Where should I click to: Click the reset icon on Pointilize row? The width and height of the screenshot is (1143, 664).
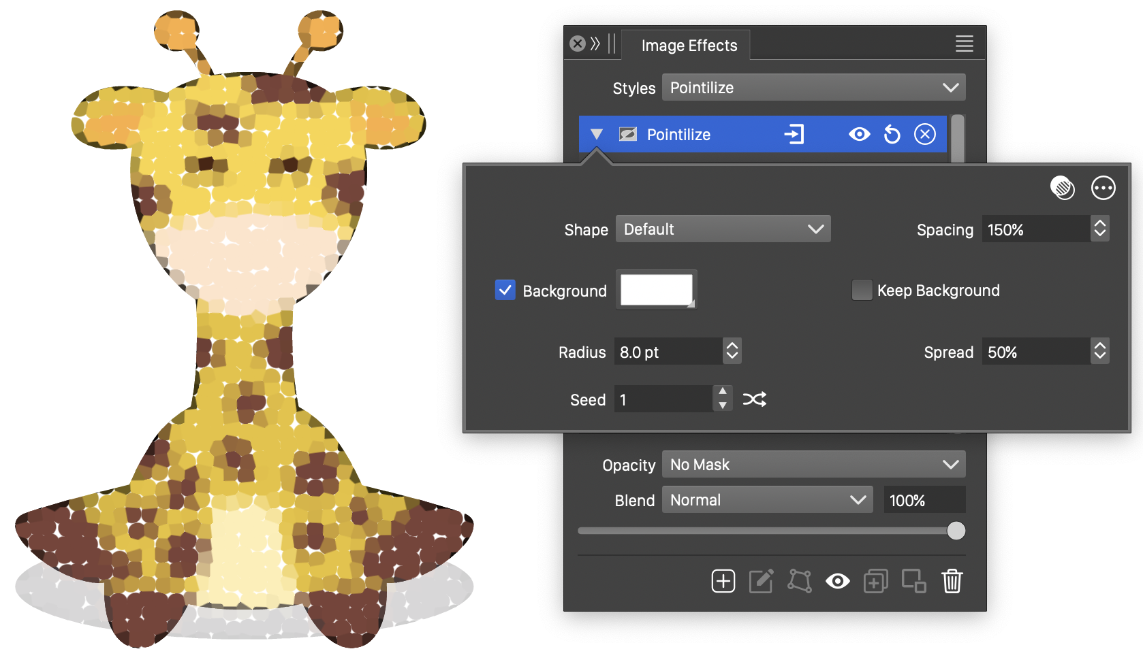(892, 135)
